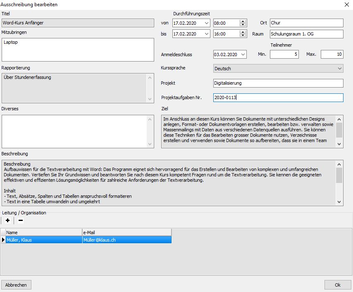Image resolution: width=353 pixels, height=292 pixels.
Task: Click the Raum field with Schulungsraum 1. OG
Action: click(306, 34)
